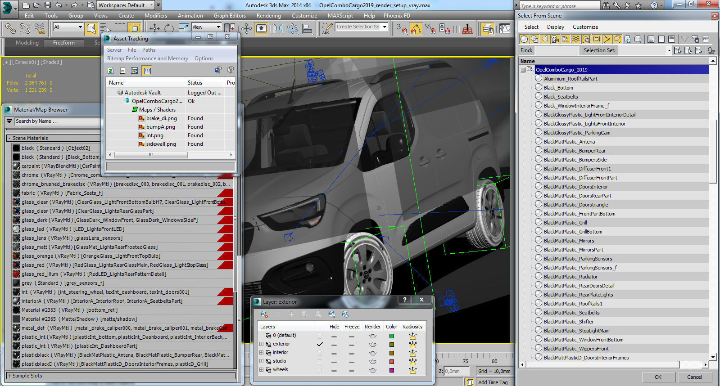Click Refresh icon in Asset Tracking
Viewport: 720px width, 386px height.
coord(111,70)
